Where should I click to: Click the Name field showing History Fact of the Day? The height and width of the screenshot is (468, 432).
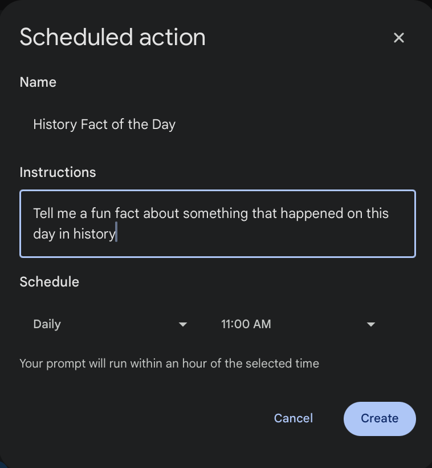[104, 124]
